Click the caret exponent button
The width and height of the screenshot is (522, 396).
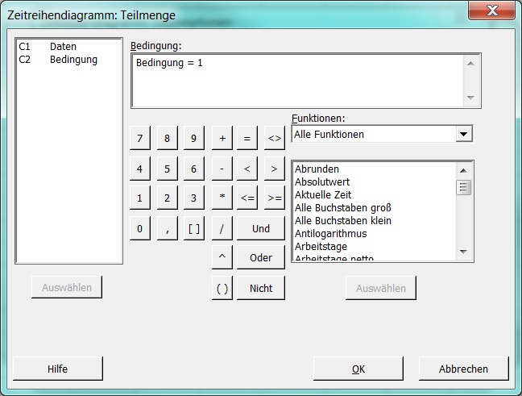point(222,257)
